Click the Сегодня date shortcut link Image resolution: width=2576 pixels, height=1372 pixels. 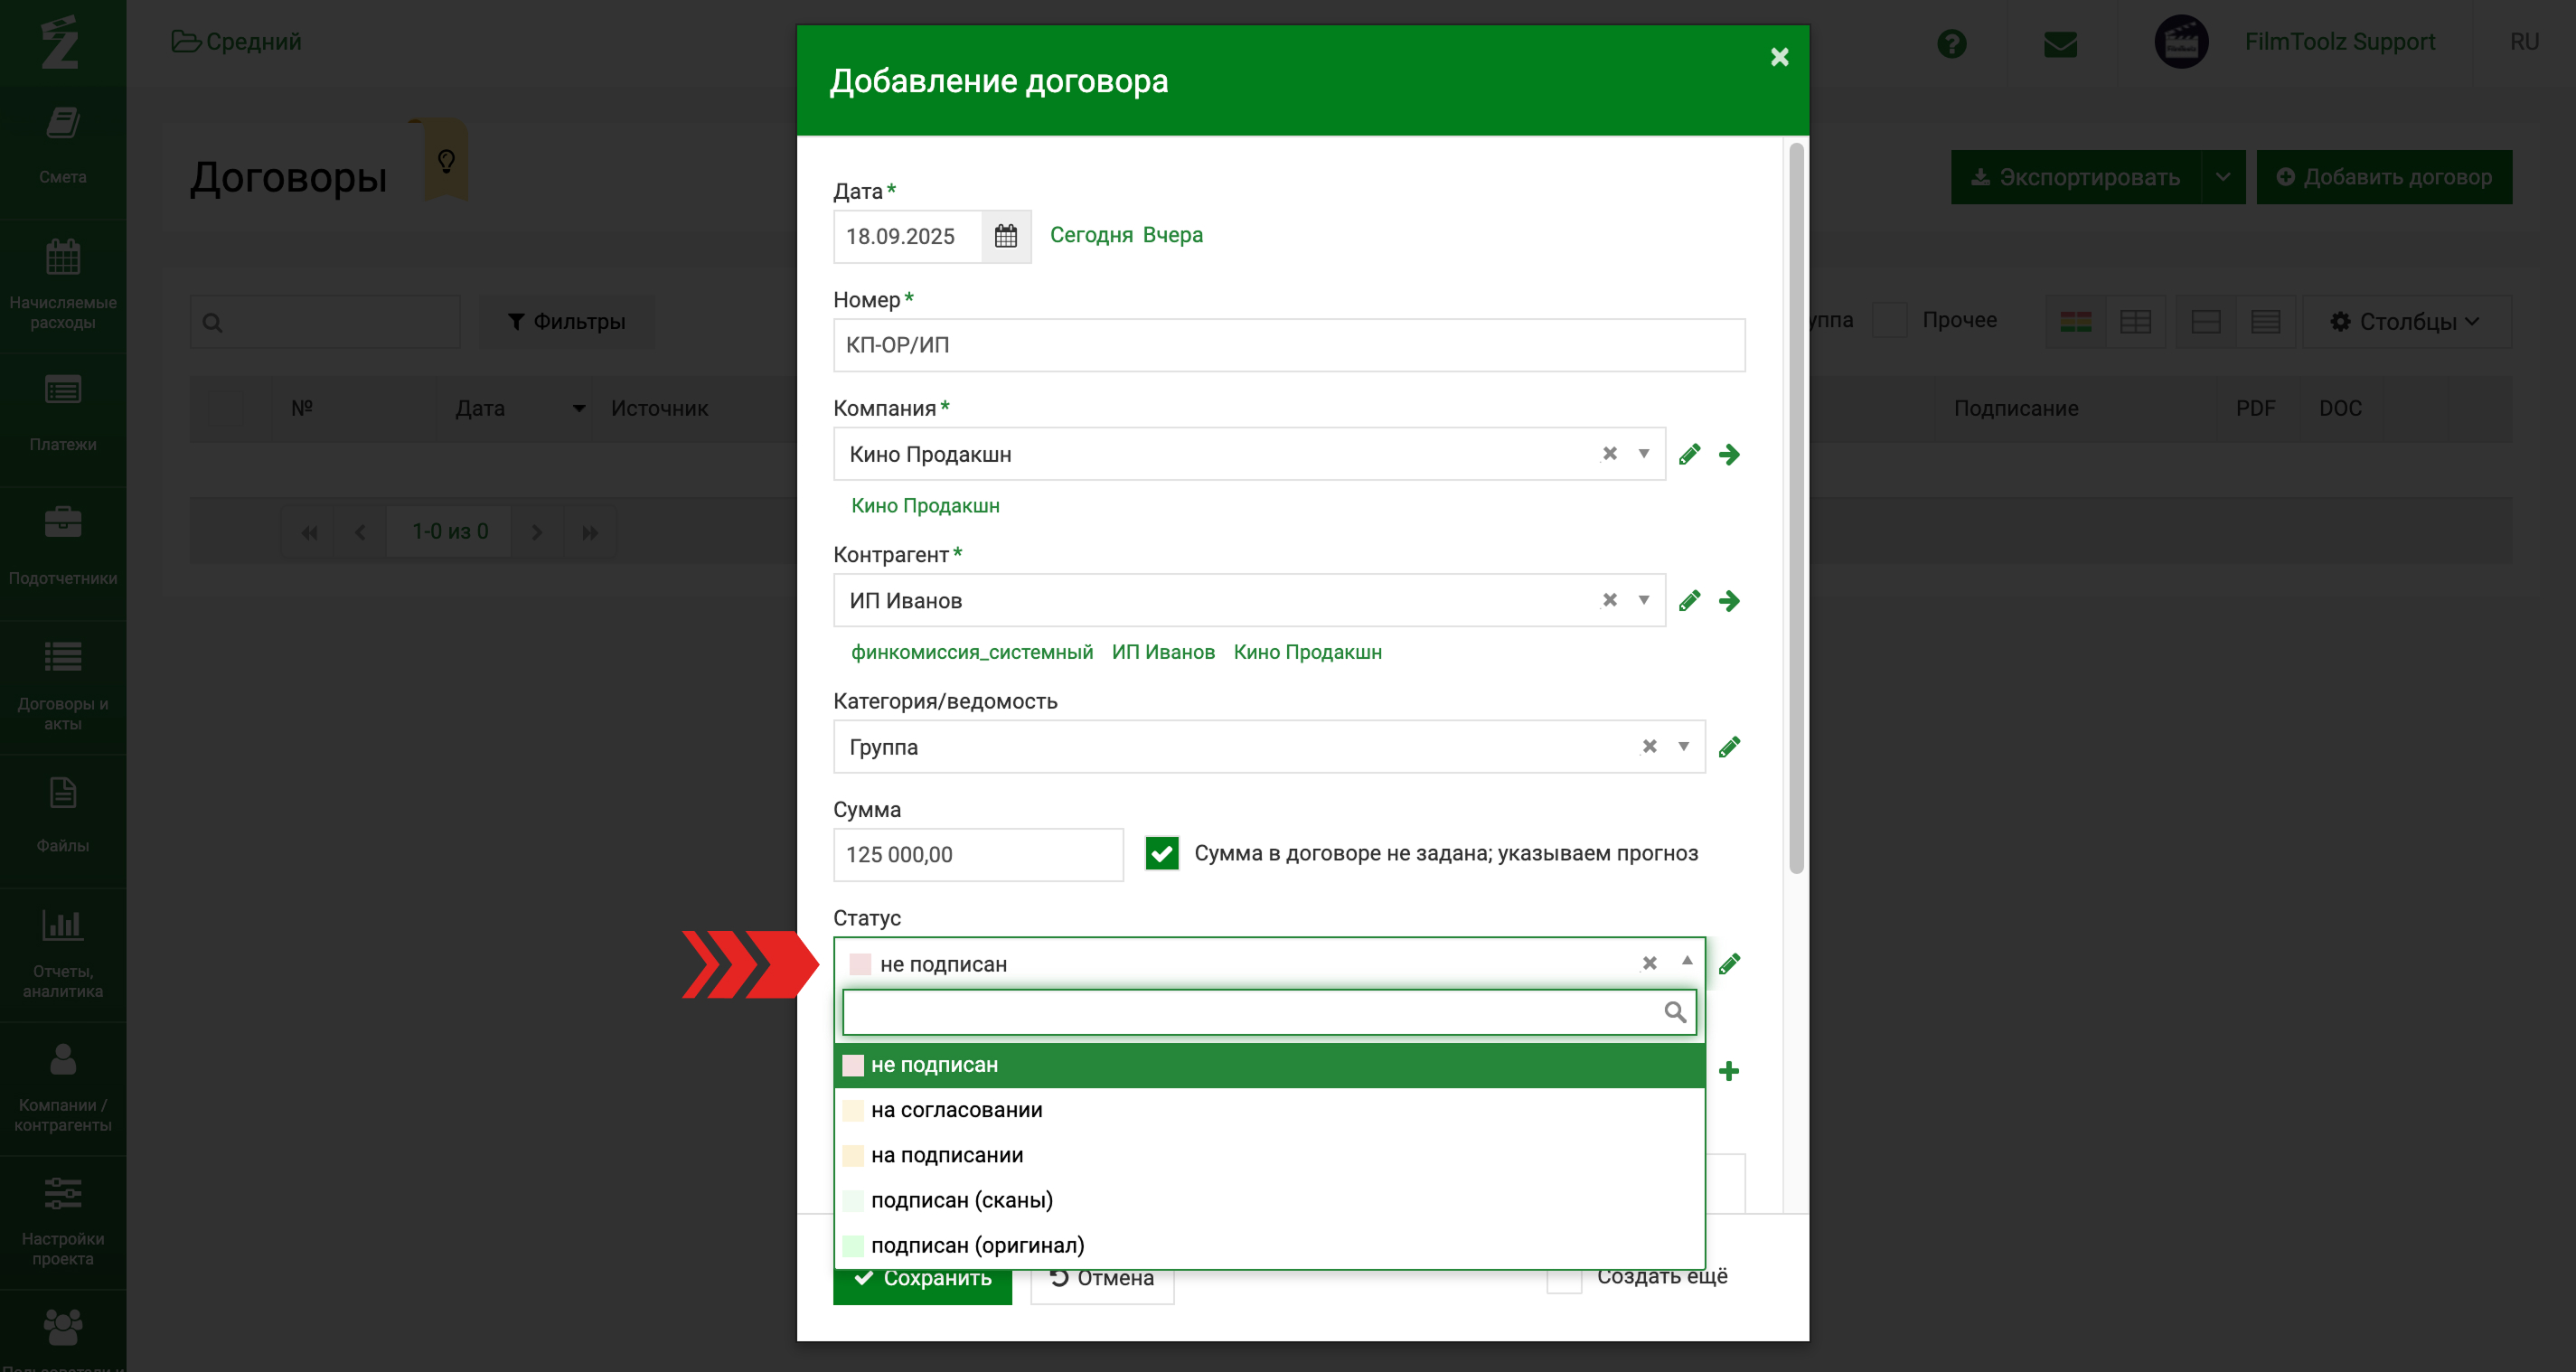[x=1090, y=235]
